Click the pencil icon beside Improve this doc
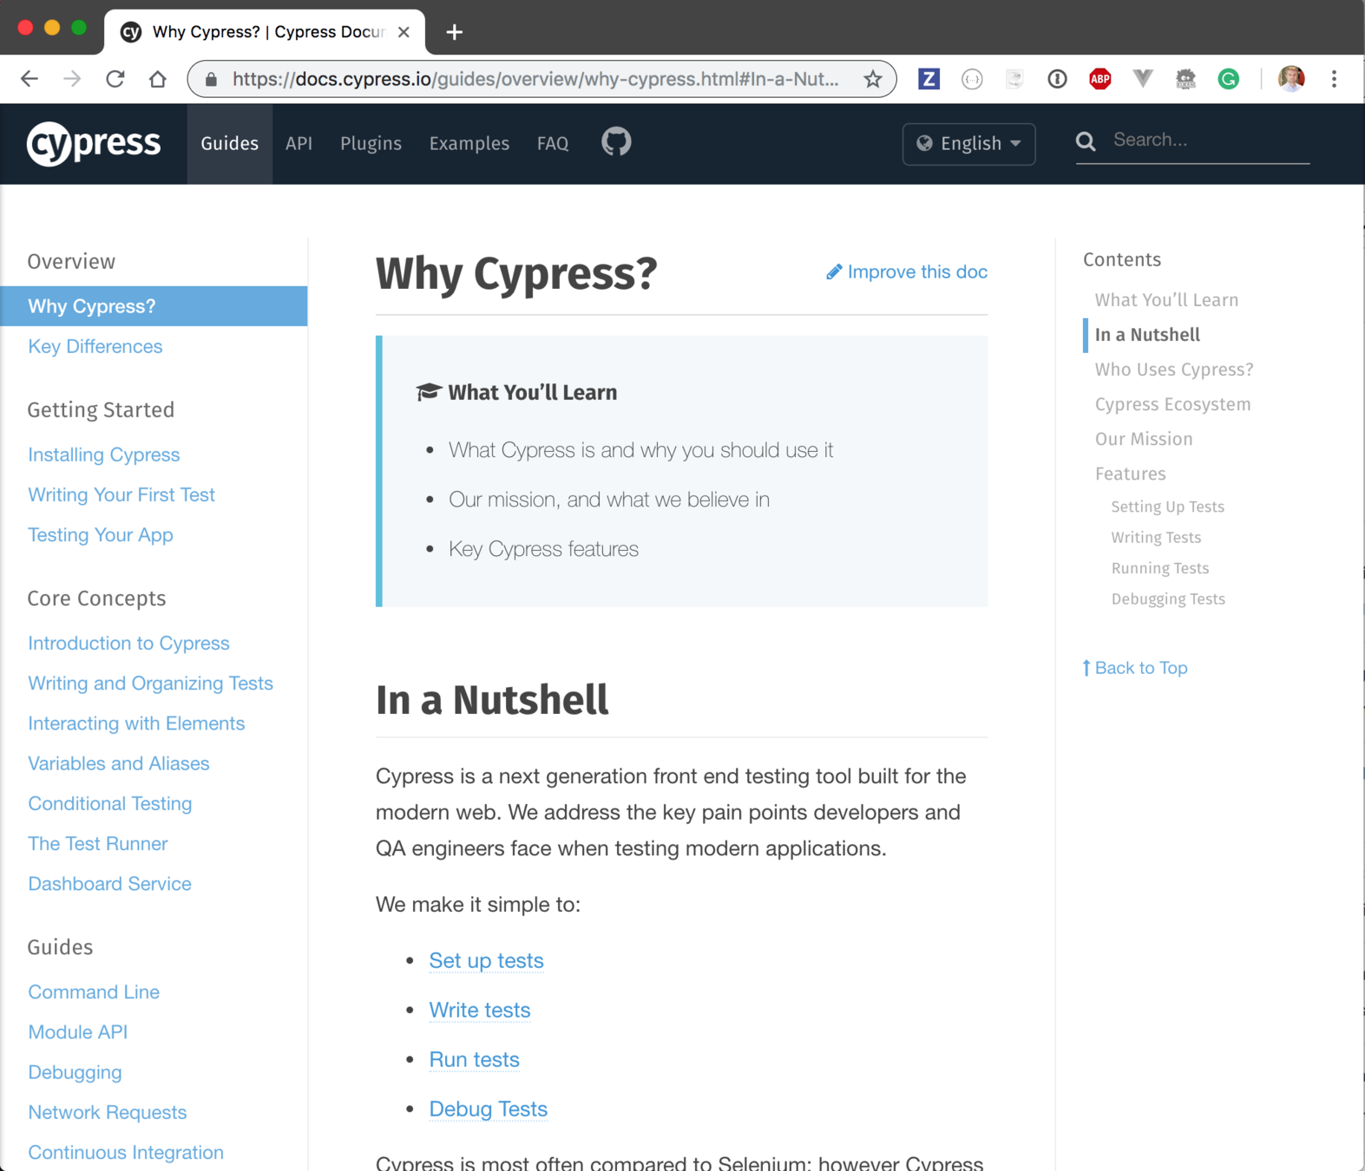The width and height of the screenshot is (1365, 1171). pos(834,272)
